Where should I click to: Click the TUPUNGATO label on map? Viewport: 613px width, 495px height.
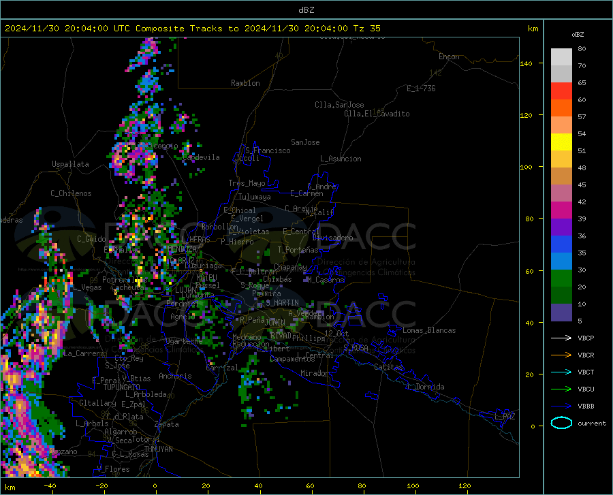point(122,387)
